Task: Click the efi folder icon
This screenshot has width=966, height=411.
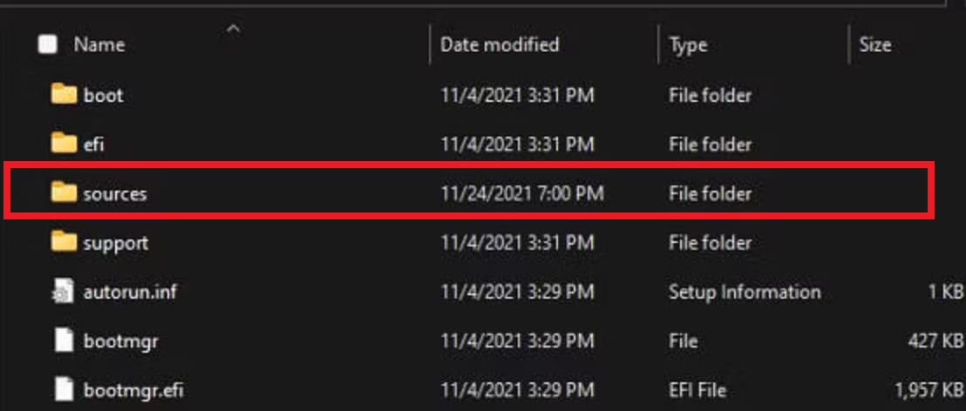Action: tap(64, 144)
